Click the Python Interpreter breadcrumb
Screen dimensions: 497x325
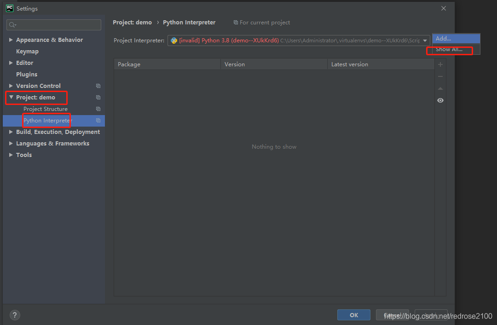tap(189, 23)
